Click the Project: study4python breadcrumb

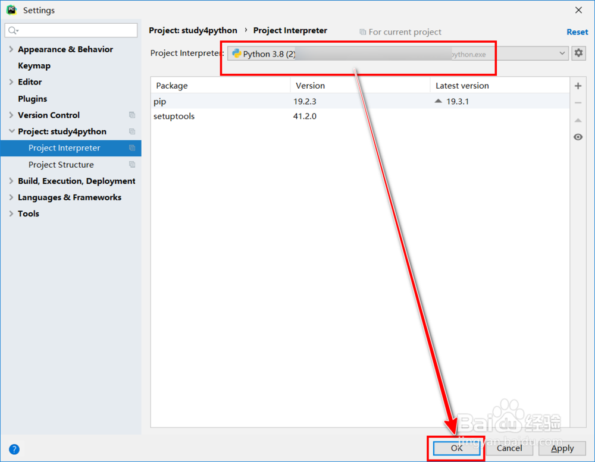click(193, 30)
